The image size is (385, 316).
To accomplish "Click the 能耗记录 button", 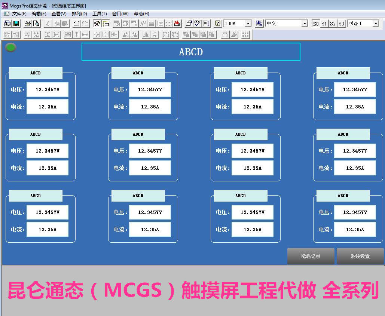I will (x=311, y=256).
